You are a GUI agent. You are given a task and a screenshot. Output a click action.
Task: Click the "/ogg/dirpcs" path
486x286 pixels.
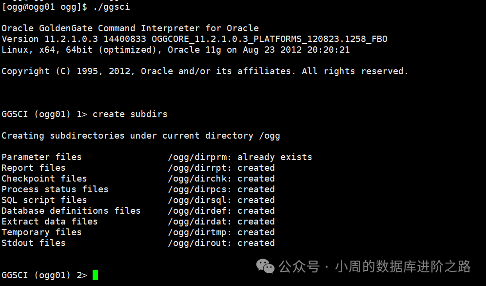(x=200, y=189)
